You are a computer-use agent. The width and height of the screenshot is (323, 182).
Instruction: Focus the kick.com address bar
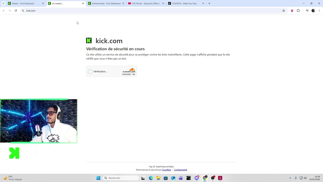(x=151, y=11)
